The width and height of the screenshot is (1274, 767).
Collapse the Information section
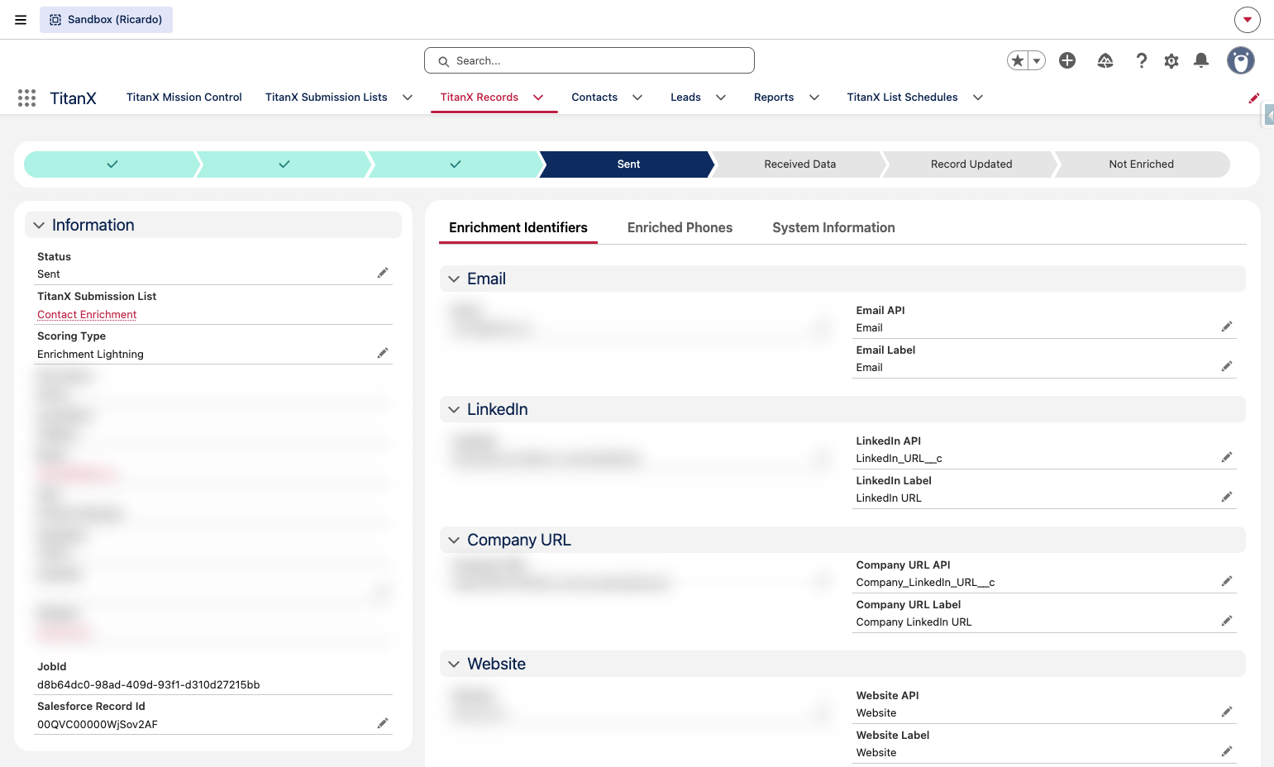[x=213, y=225]
